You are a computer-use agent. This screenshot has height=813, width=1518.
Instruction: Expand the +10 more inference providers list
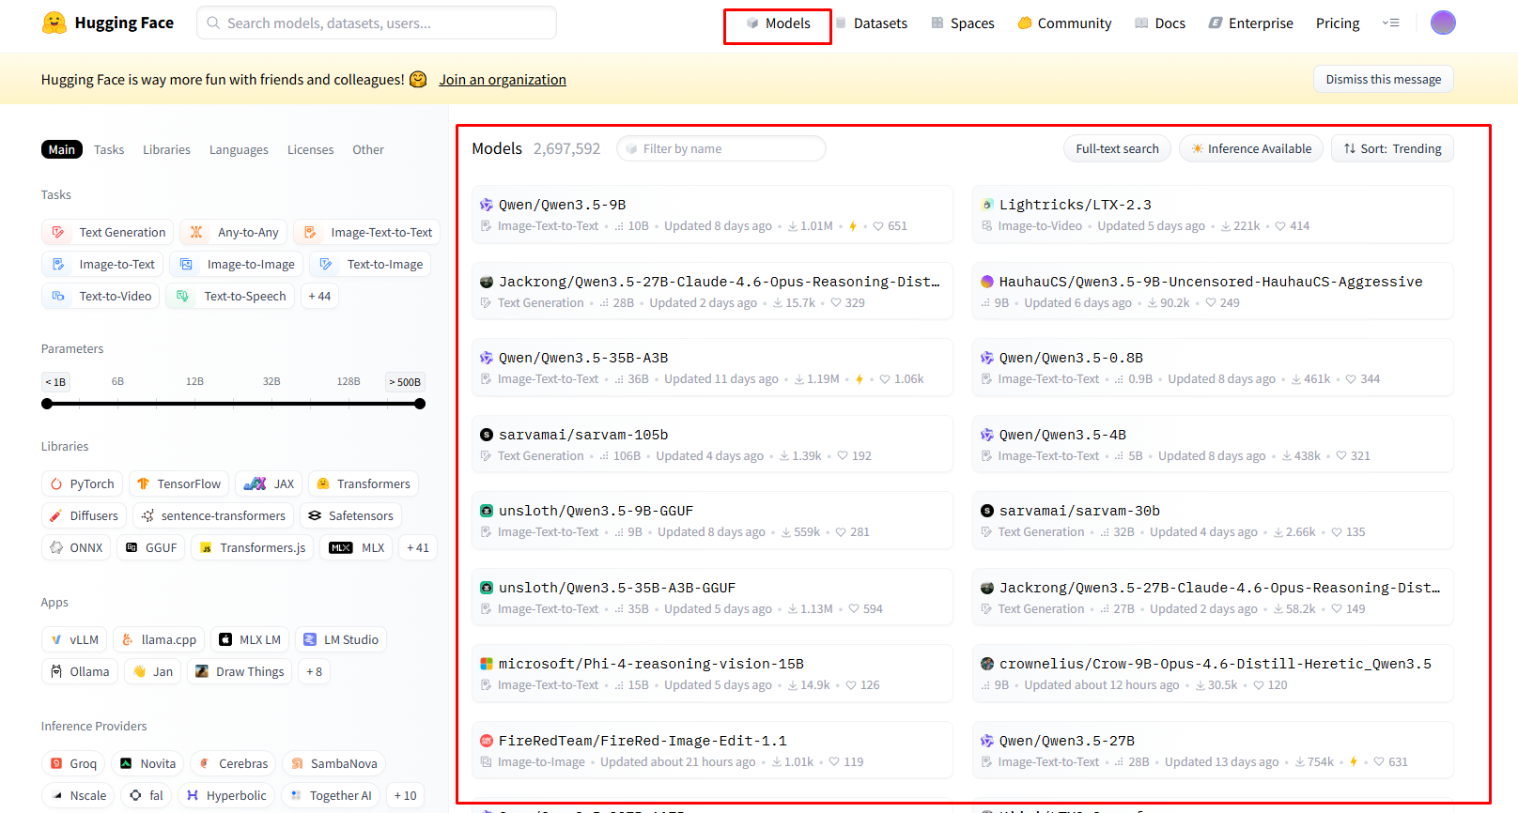(406, 795)
